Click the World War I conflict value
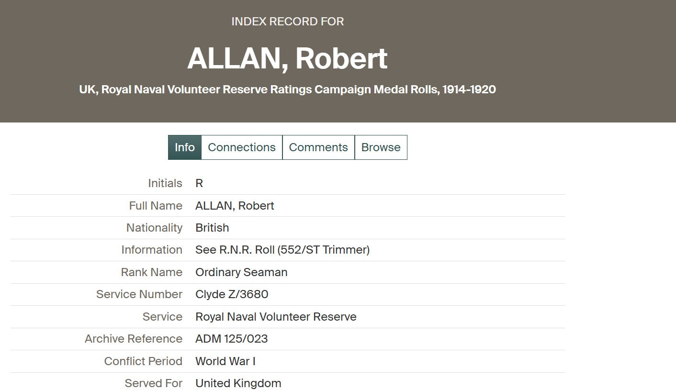The image size is (676, 390). 225,361
